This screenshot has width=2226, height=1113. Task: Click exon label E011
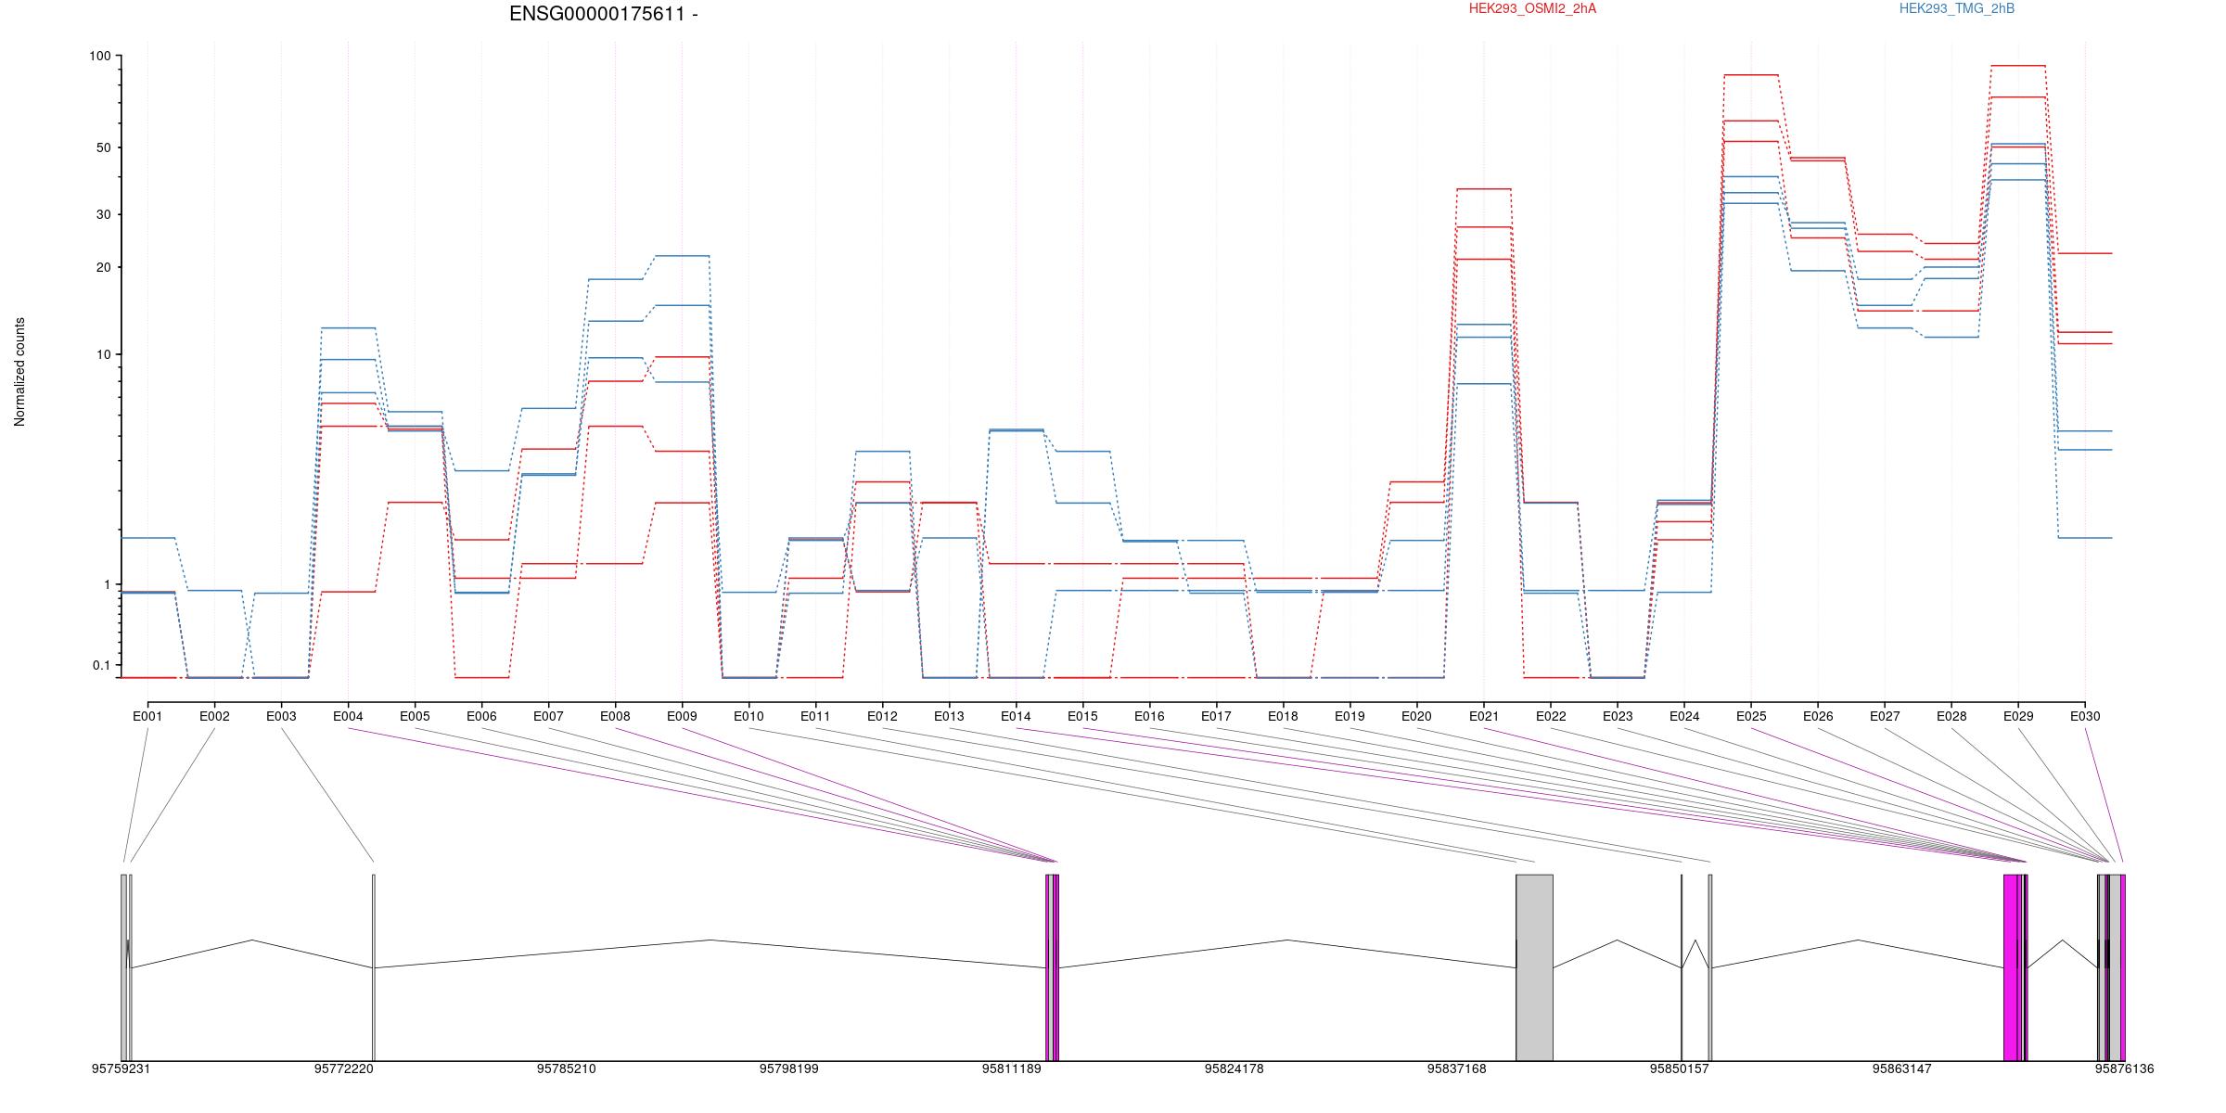pyautogui.click(x=815, y=716)
